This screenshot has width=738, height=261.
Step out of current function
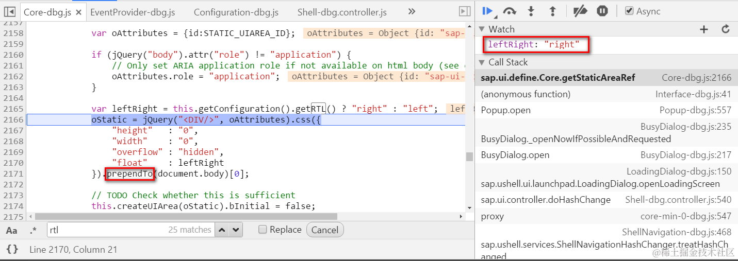pyautogui.click(x=552, y=11)
